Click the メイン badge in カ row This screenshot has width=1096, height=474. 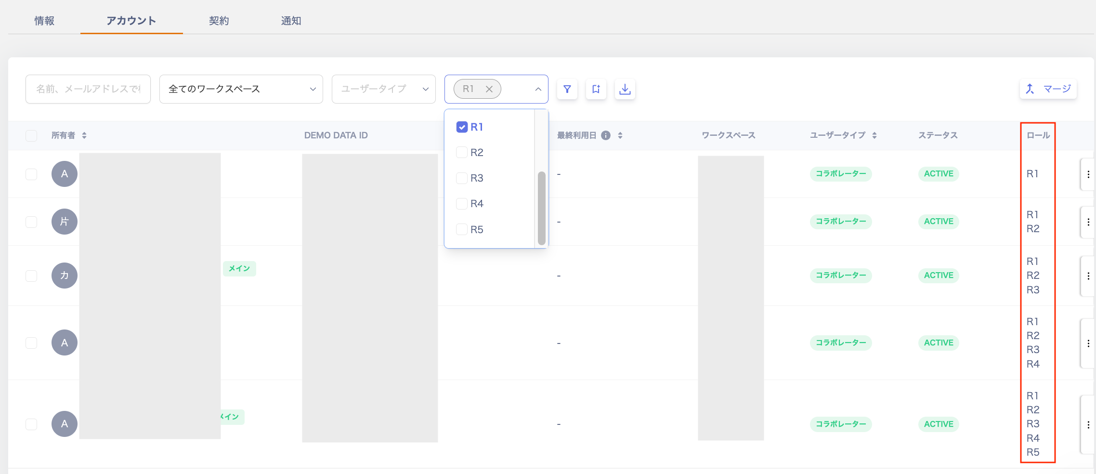click(x=239, y=268)
